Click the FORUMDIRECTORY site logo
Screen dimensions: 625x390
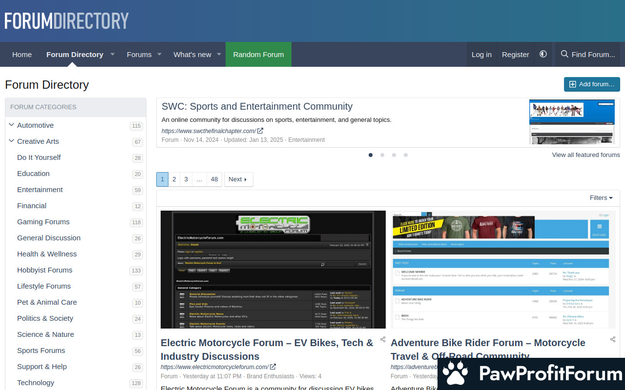[66, 21]
